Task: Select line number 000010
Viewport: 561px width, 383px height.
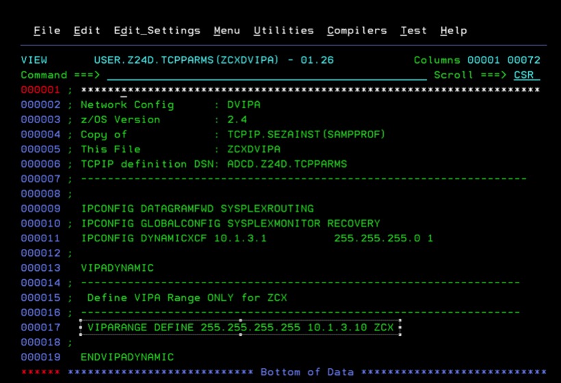Action: pos(40,224)
